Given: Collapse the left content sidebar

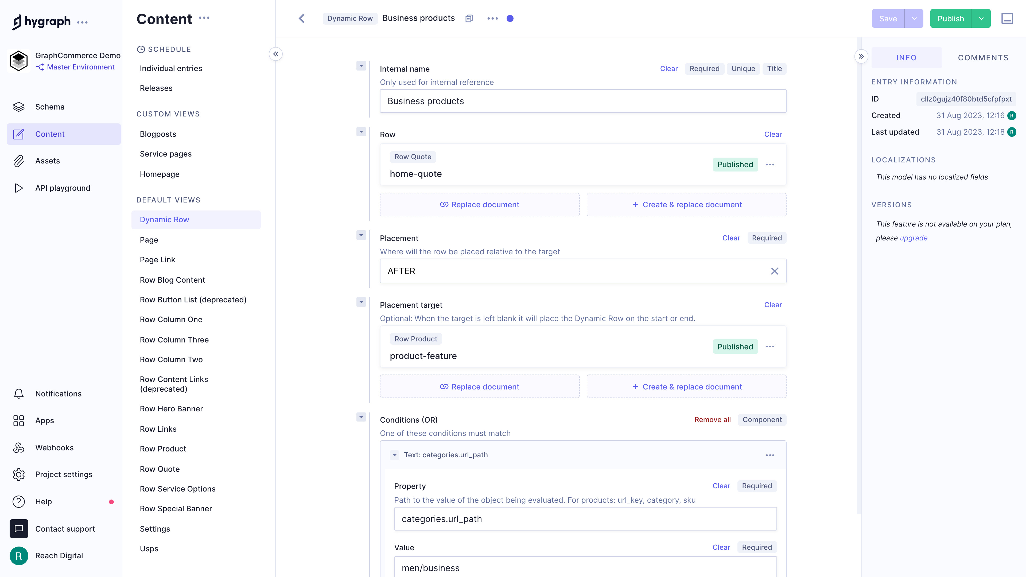Looking at the screenshot, I should pyautogui.click(x=276, y=54).
